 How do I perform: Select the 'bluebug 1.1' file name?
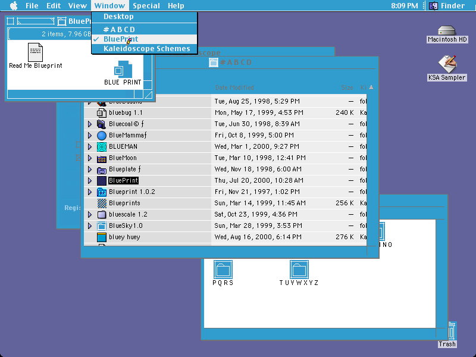tap(126, 112)
